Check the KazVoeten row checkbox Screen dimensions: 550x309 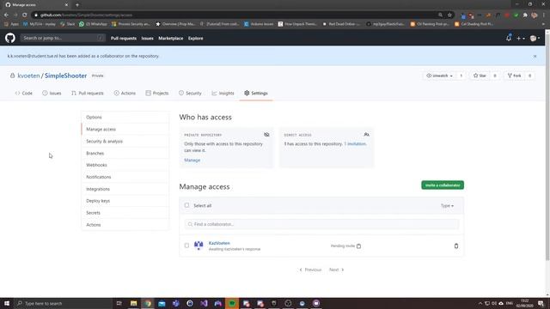point(186,245)
